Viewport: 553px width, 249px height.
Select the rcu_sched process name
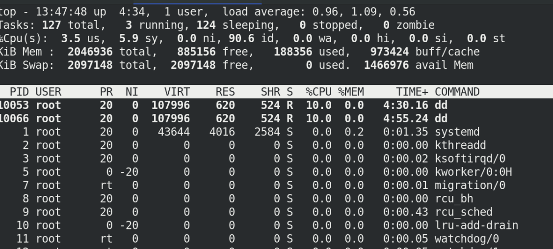pyautogui.click(x=463, y=212)
